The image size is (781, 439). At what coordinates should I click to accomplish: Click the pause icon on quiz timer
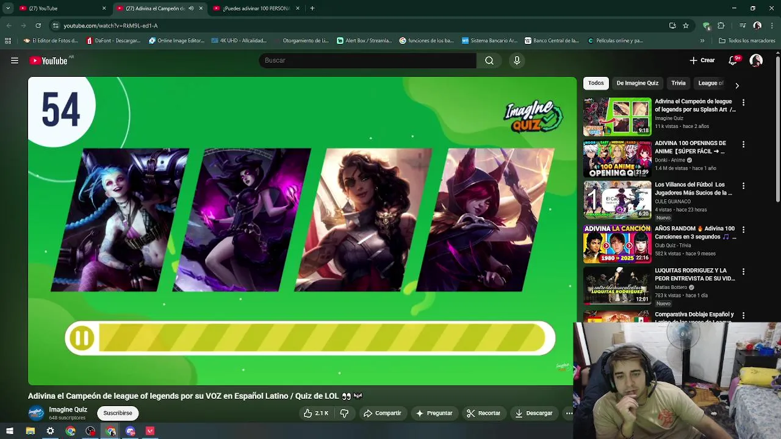(x=82, y=338)
